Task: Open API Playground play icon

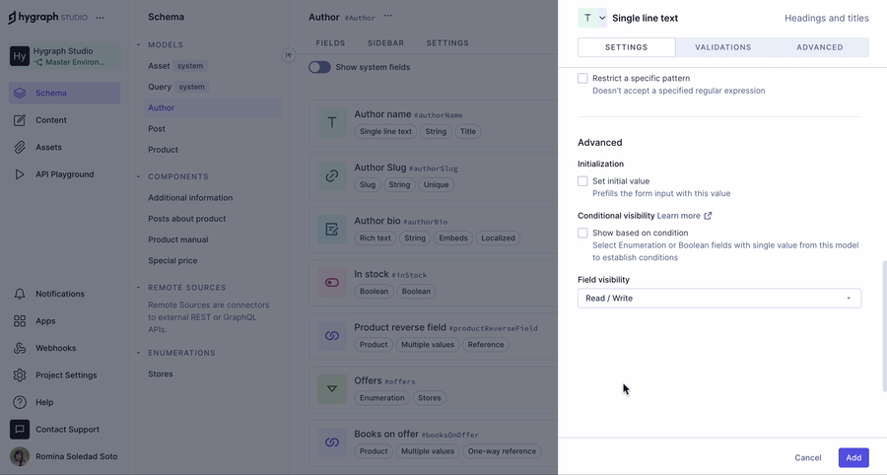Action: point(20,174)
